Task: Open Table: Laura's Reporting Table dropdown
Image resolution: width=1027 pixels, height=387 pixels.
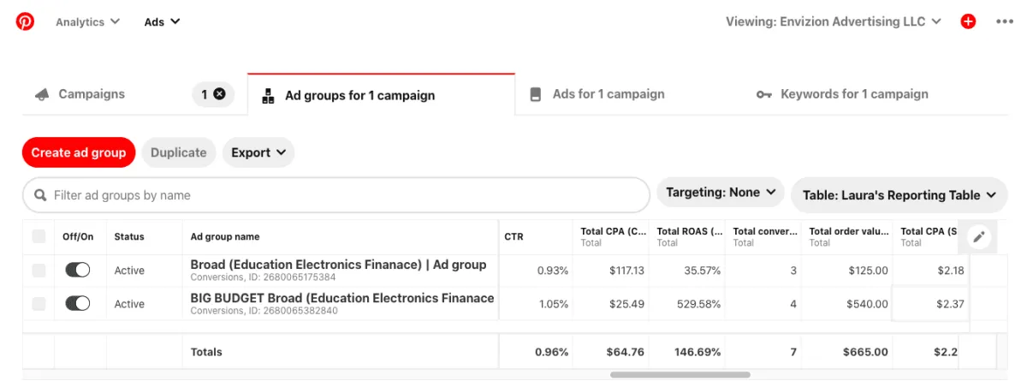Action: [899, 195]
